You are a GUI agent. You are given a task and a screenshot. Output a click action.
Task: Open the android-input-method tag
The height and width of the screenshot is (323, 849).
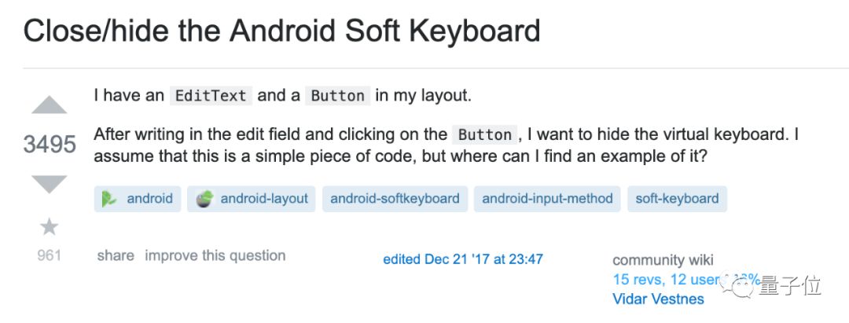point(547,199)
